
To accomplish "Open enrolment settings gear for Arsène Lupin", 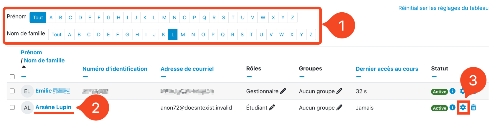I will click(x=463, y=107).
